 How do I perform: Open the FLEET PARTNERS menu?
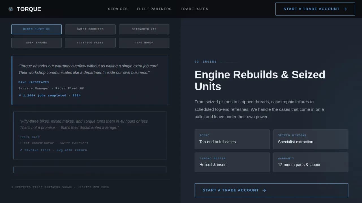coord(154,9)
